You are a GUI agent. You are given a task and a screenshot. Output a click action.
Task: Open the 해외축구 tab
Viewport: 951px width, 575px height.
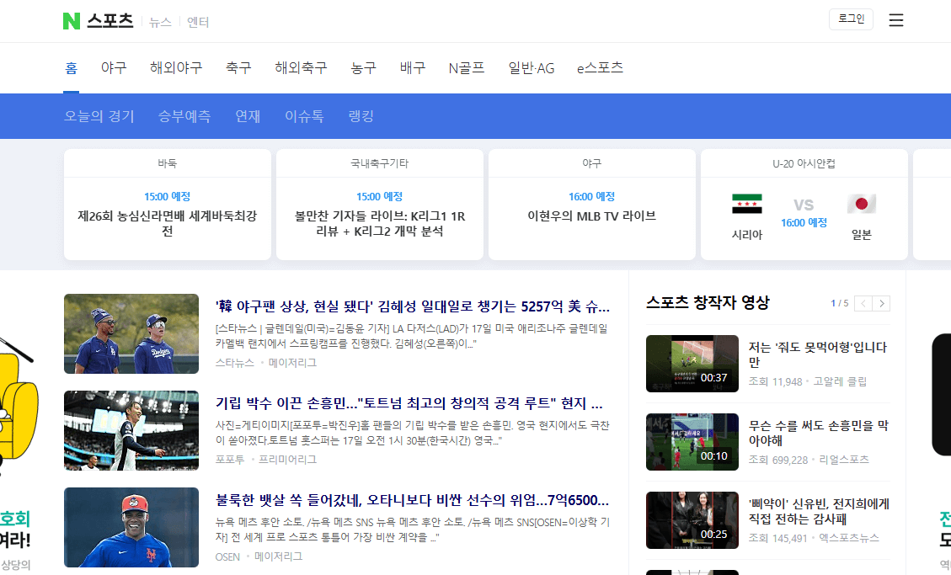[301, 68]
